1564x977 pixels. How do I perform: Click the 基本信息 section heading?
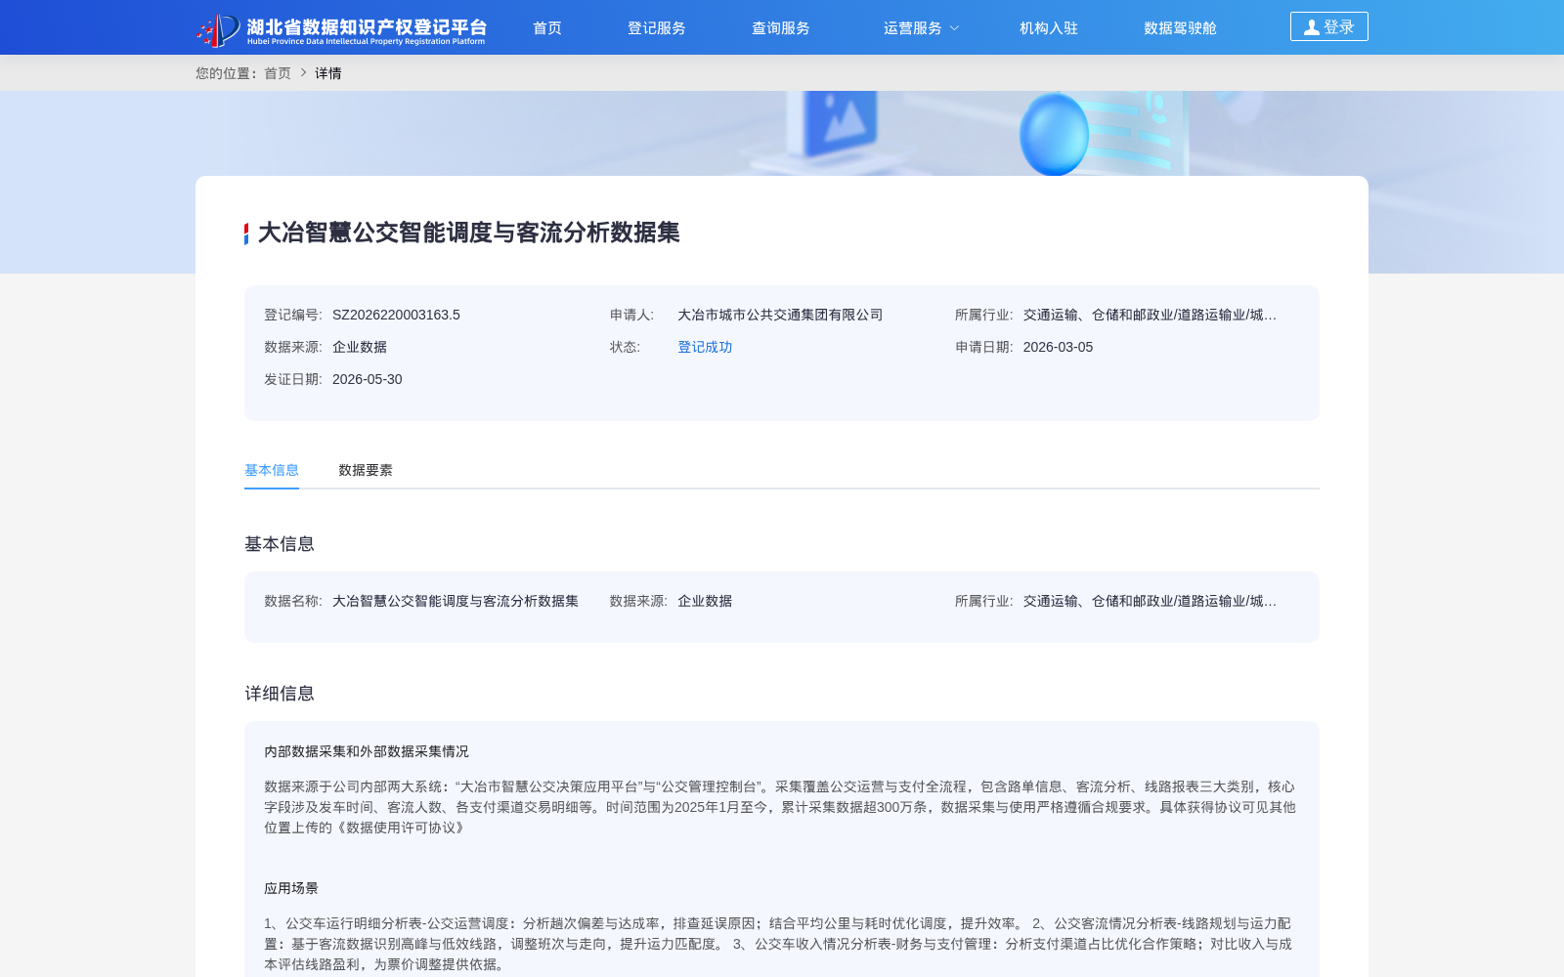pyautogui.click(x=280, y=544)
